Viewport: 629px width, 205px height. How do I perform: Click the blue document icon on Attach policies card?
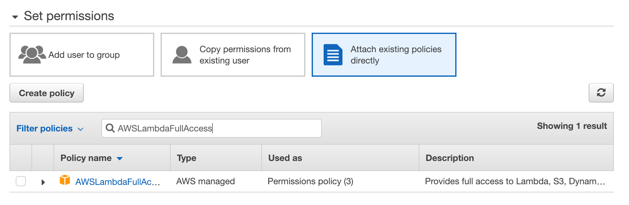tap(333, 54)
